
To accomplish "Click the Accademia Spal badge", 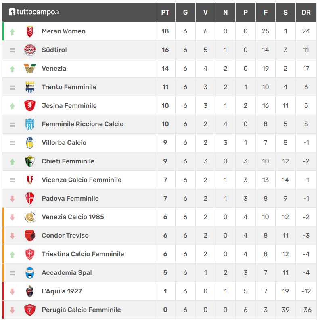I will pyautogui.click(x=30, y=273).
